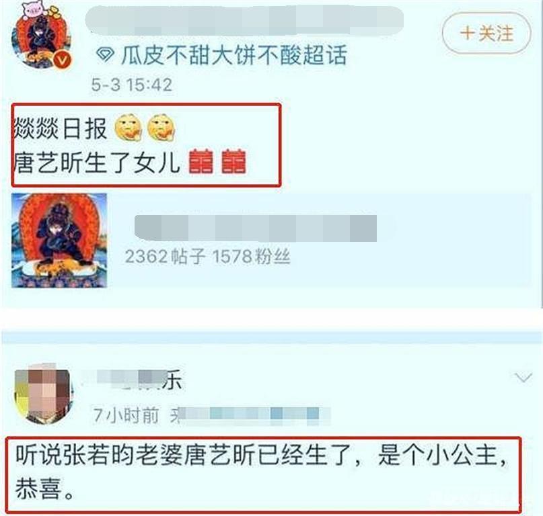Open the 听说张若昀老婆唐艺昕已经生了 post text
This screenshot has height=516, width=543.
point(262,472)
